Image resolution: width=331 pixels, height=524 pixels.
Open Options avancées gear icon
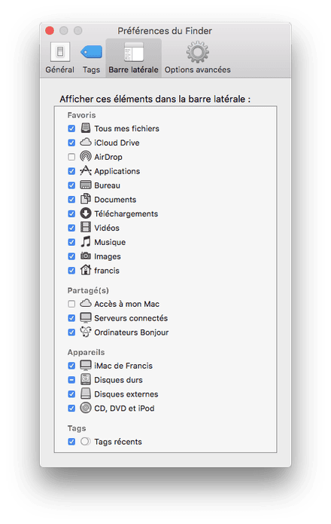(x=198, y=52)
